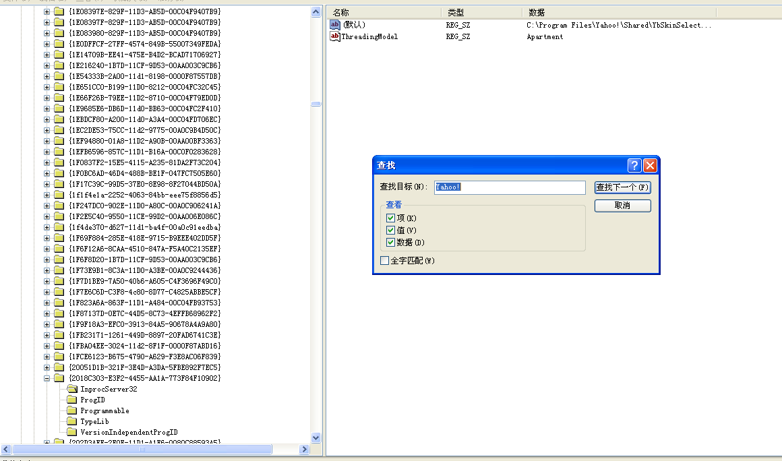Click the ThreadingModel string value icon
Image resolution: width=782 pixels, height=461 pixels.
click(x=335, y=36)
